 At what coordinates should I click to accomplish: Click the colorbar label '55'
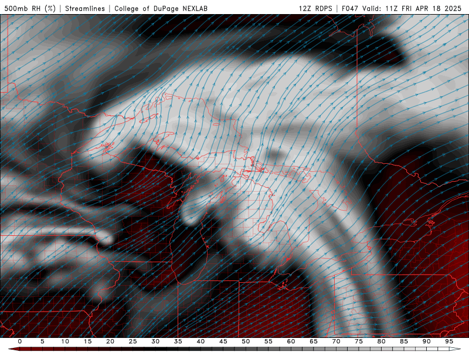pyautogui.click(x=269, y=341)
